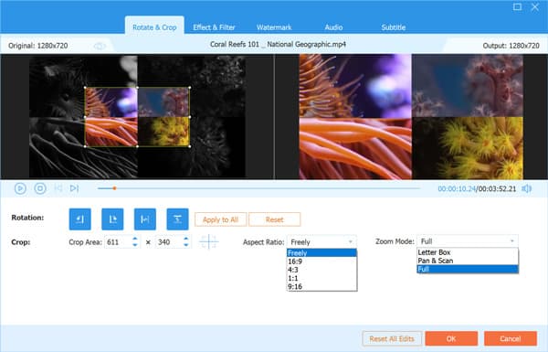
Task: Center the crop area with cross icon
Action: click(208, 241)
